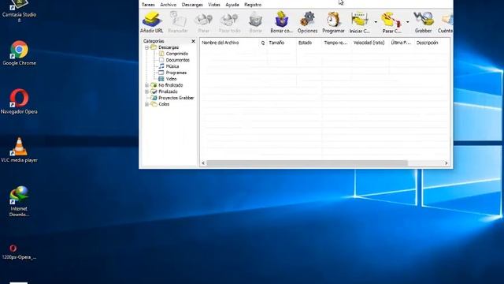Image resolution: width=504 pixels, height=284 pixels.
Task: Sort by Tiempo restante column header
Action: [335, 43]
